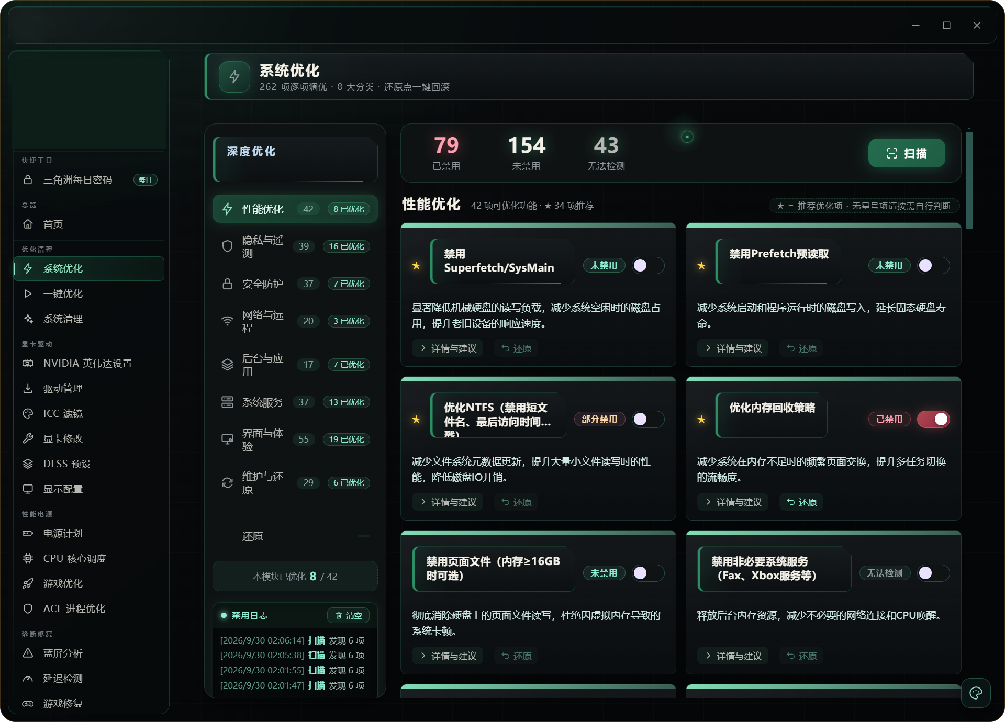This screenshot has height=722, width=1005.
Task: Click the chip icon for CPU 核心调度
Action: pyautogui.click(x=28, y=558)
